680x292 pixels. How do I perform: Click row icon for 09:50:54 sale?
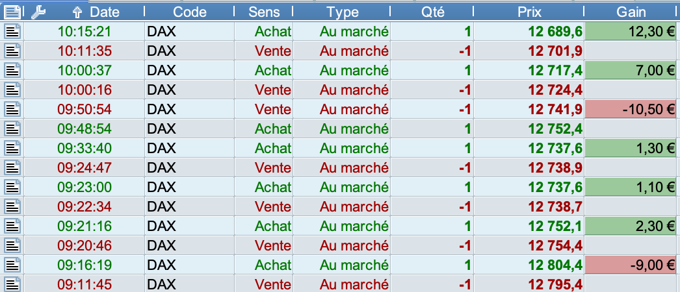[12, 109]
